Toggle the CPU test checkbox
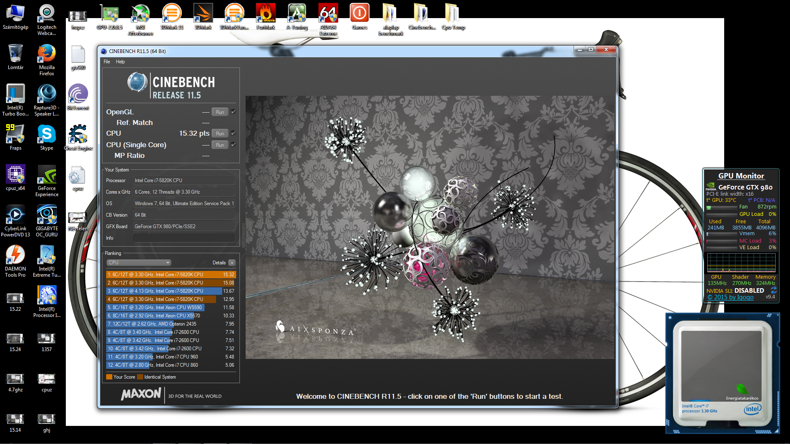 pyautogui.click(x=233, y=133)
